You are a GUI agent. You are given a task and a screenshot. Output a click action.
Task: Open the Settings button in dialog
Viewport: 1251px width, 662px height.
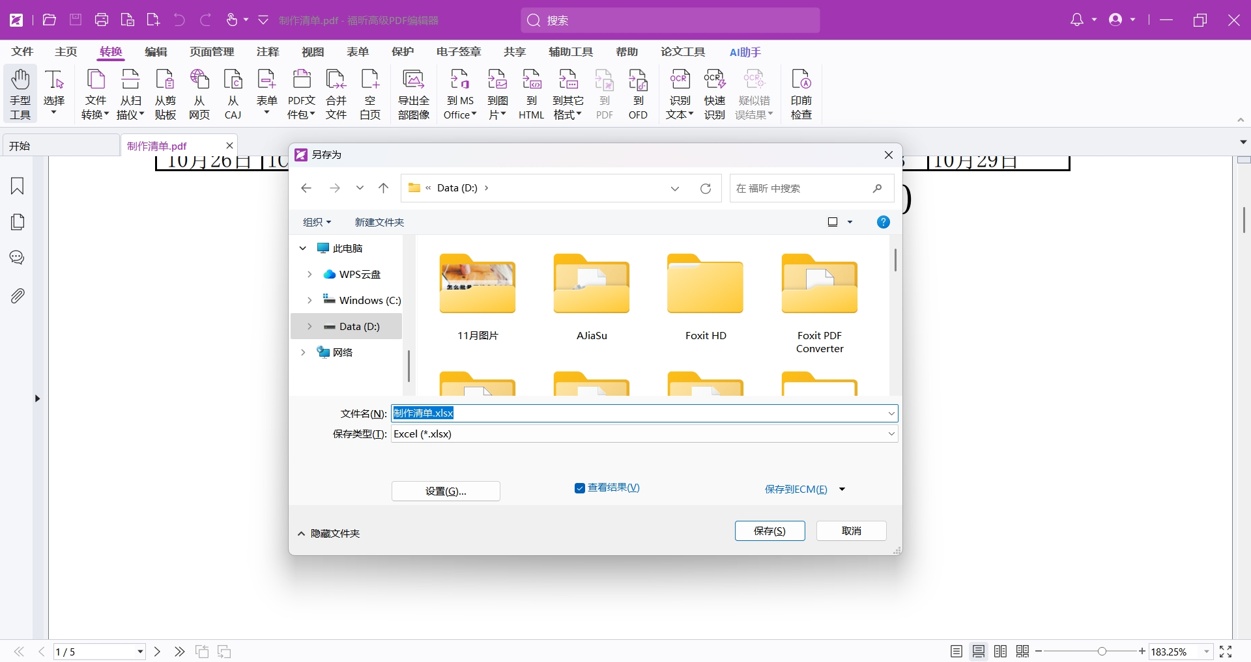pyautogui.click(x=446, y=491)
